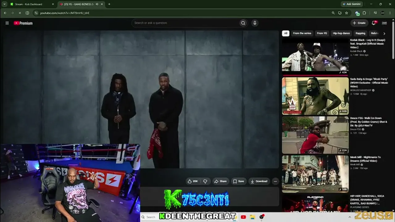Close the Stream - Kick Dashboard tab

point(53,4)
